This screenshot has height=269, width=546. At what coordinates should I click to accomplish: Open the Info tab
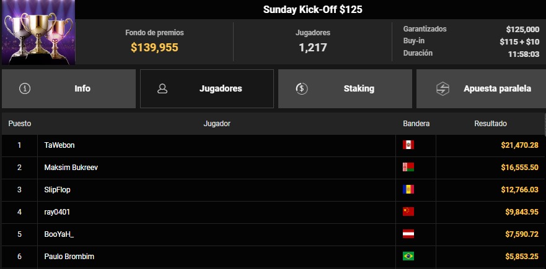69,88
